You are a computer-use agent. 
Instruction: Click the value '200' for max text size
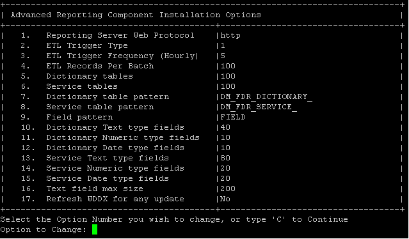pos(228,189)
